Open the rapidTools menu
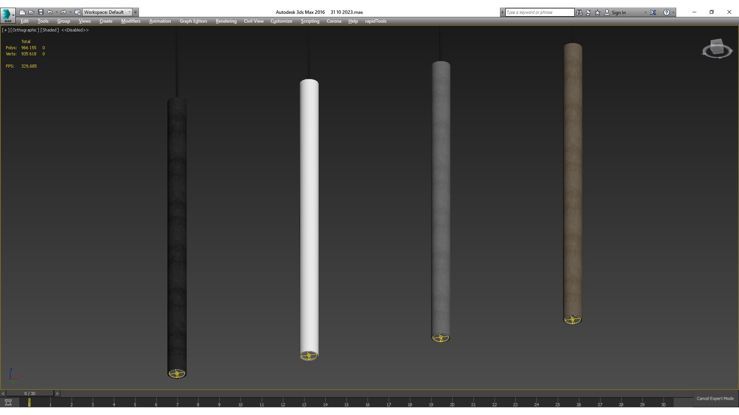Image resolution: width=739 pixels, height=415 pixels. pyautogui.click(x=376, y=21)
